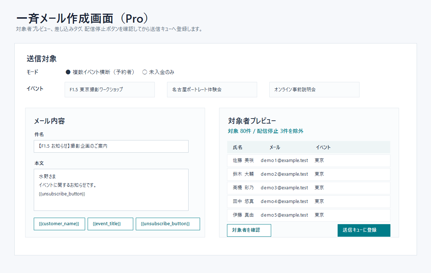Choose event F1.5 東京撮影ワークショップ
431x273 pixels.
(110, 89)
